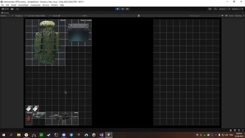This screenshot has height=138, width=245.
Task: Select the second keycard item in stash
Action: click(x=36, y=108)
